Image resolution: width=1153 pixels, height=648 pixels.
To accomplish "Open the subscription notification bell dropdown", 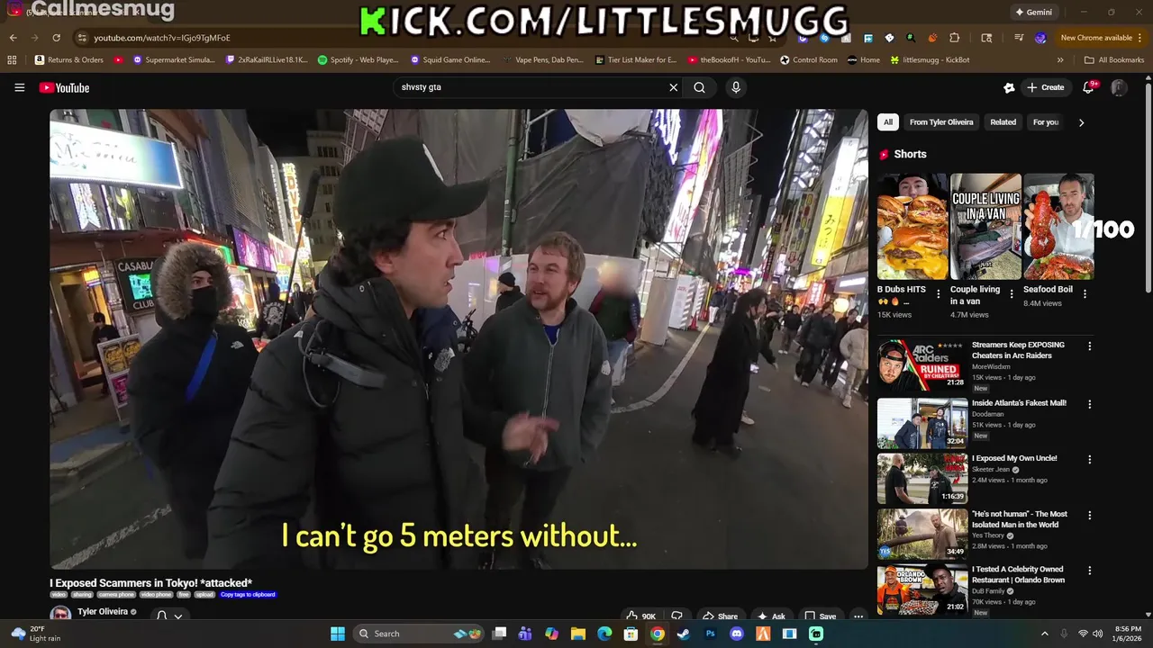I will (x=169, y=616).
